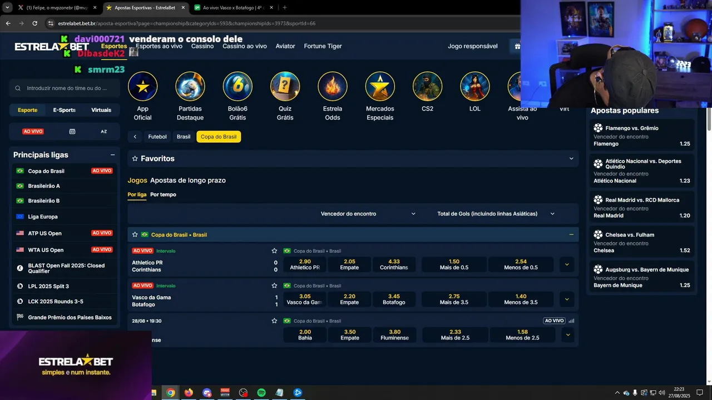Filter sidebar by AO VIVO badge

[x=33, y=132]
